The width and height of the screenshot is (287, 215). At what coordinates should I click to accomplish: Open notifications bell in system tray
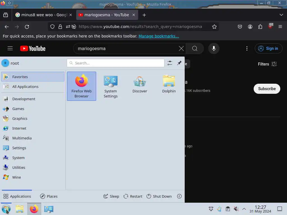pos(211,209)
